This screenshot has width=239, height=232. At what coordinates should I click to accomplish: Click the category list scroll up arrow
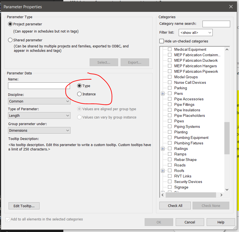coord(227,50)
